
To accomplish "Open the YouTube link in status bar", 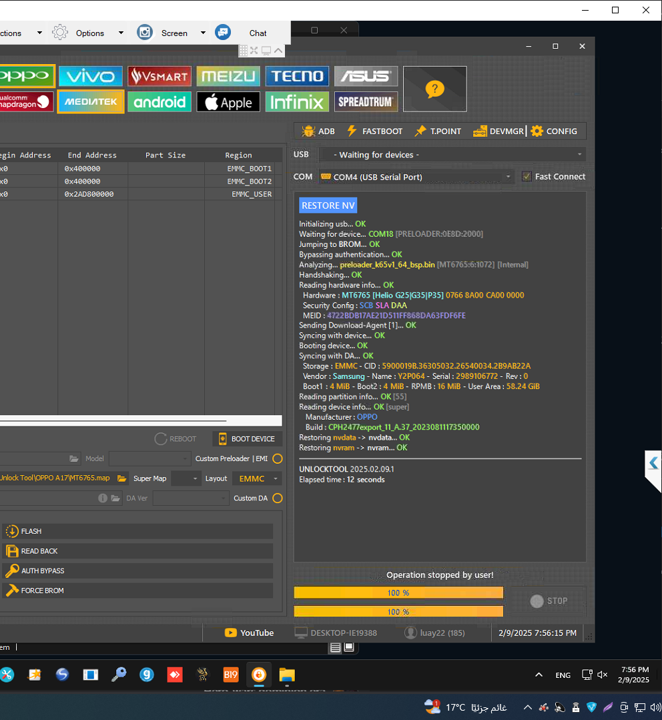I will pyautogui.click(x=250, y=633).
